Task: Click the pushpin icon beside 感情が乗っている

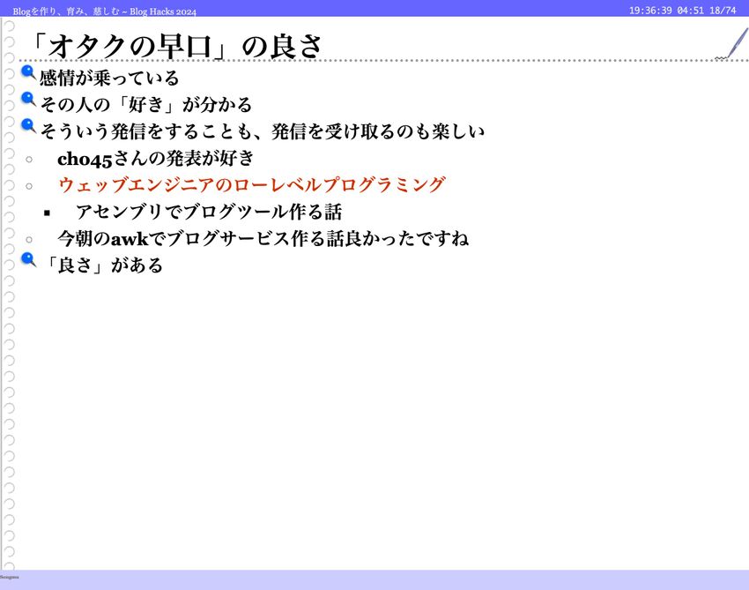Action: (28, 73)
